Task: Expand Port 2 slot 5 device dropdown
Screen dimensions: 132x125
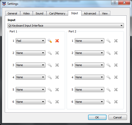Action: point(89,90)
